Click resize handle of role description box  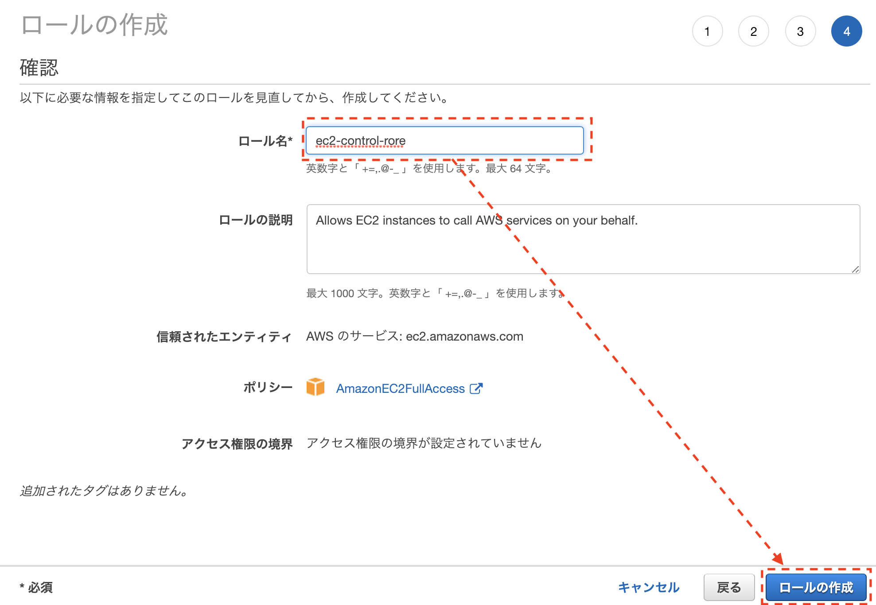coord(855,269)
